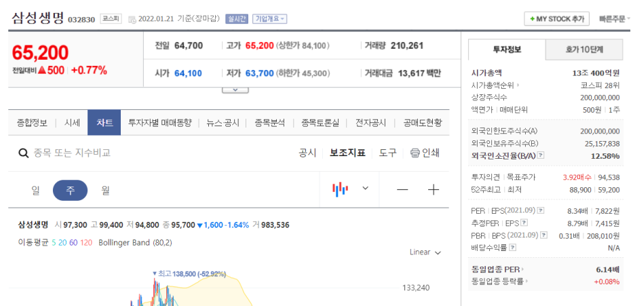Click the 코스피 28위 ranking value
The image size is (635, 306).
click(x=600, y=85)
